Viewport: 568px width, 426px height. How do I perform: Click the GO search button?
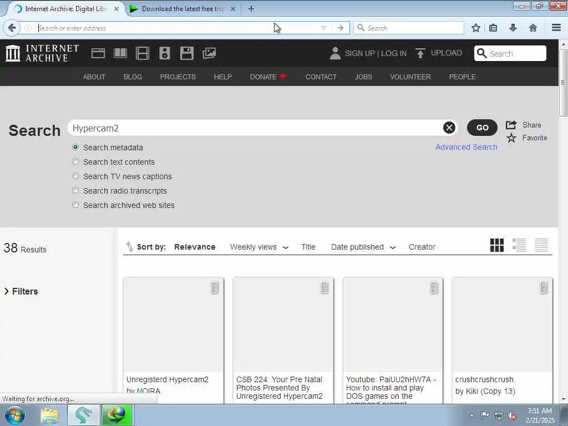coord(482,128)
